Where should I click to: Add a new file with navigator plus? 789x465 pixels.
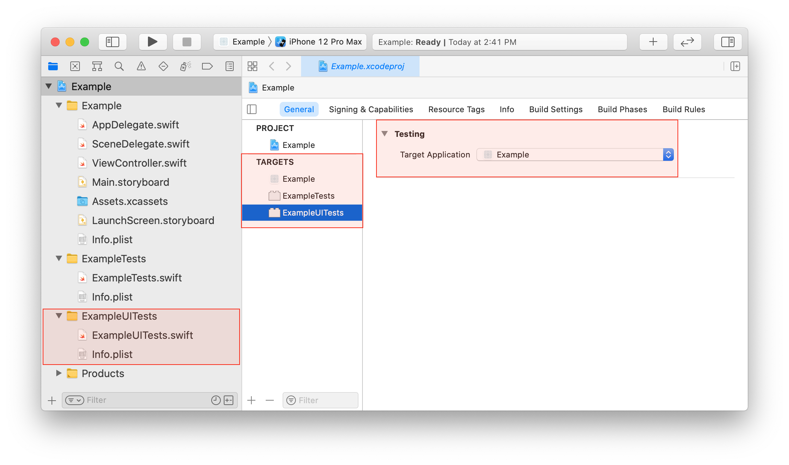point(52,400)
